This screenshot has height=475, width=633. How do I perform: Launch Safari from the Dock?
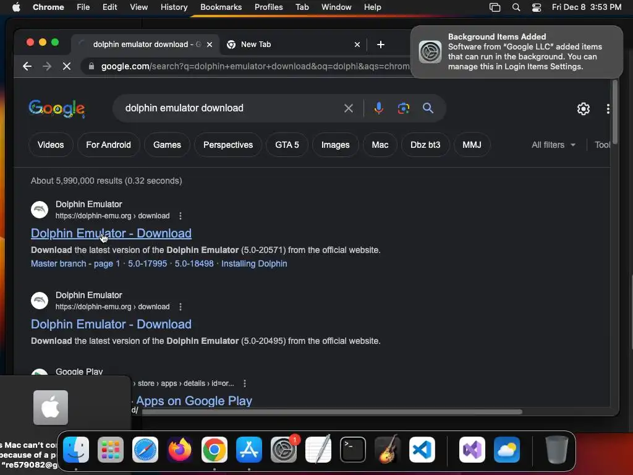[x=145, y=450]
